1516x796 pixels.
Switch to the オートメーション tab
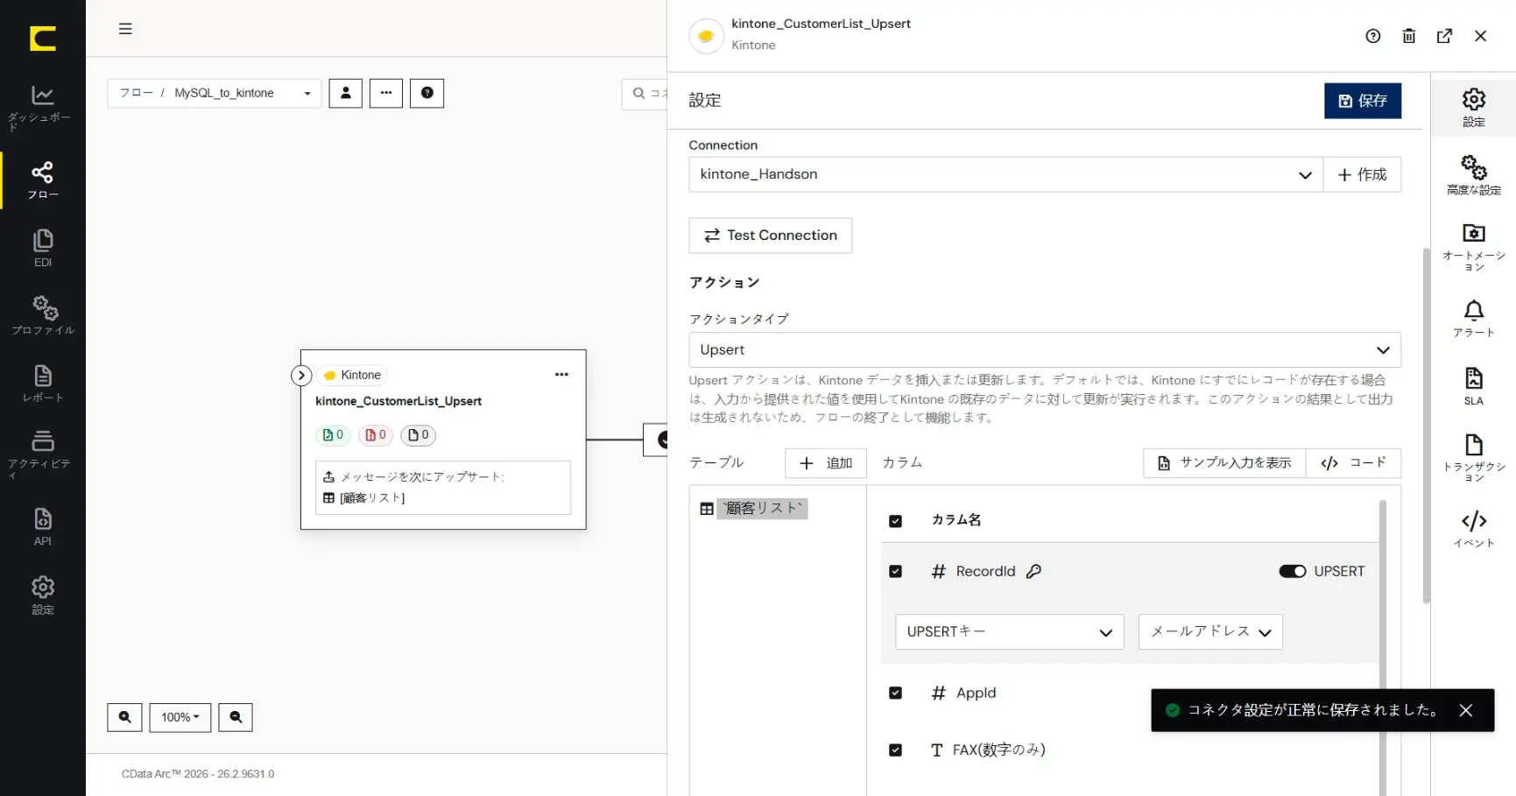click(x=1474, y=247)
